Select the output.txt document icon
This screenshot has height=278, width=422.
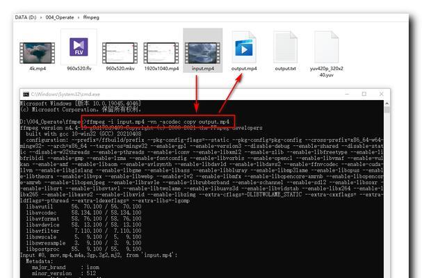tap(285, 47)
